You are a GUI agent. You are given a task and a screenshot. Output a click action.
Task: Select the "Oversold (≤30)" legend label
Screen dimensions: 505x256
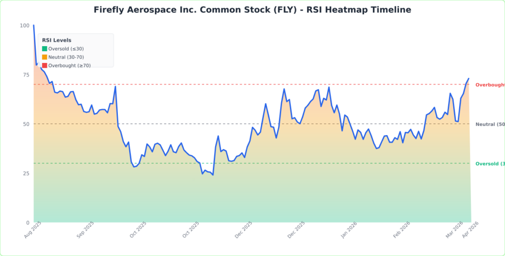click(x=66, y=49)
